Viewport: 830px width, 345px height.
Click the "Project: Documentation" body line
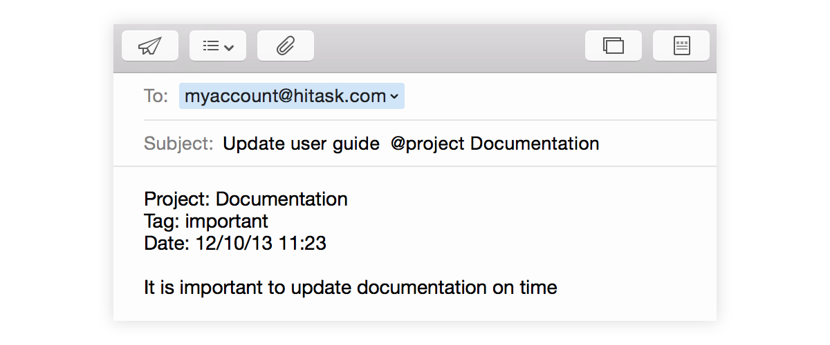(246, 199)
